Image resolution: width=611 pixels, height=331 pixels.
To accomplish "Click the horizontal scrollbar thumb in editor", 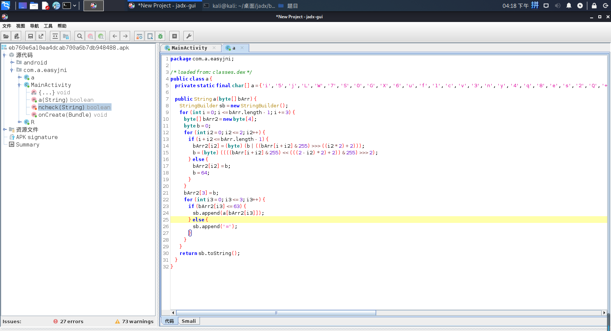I will [276, 313].
